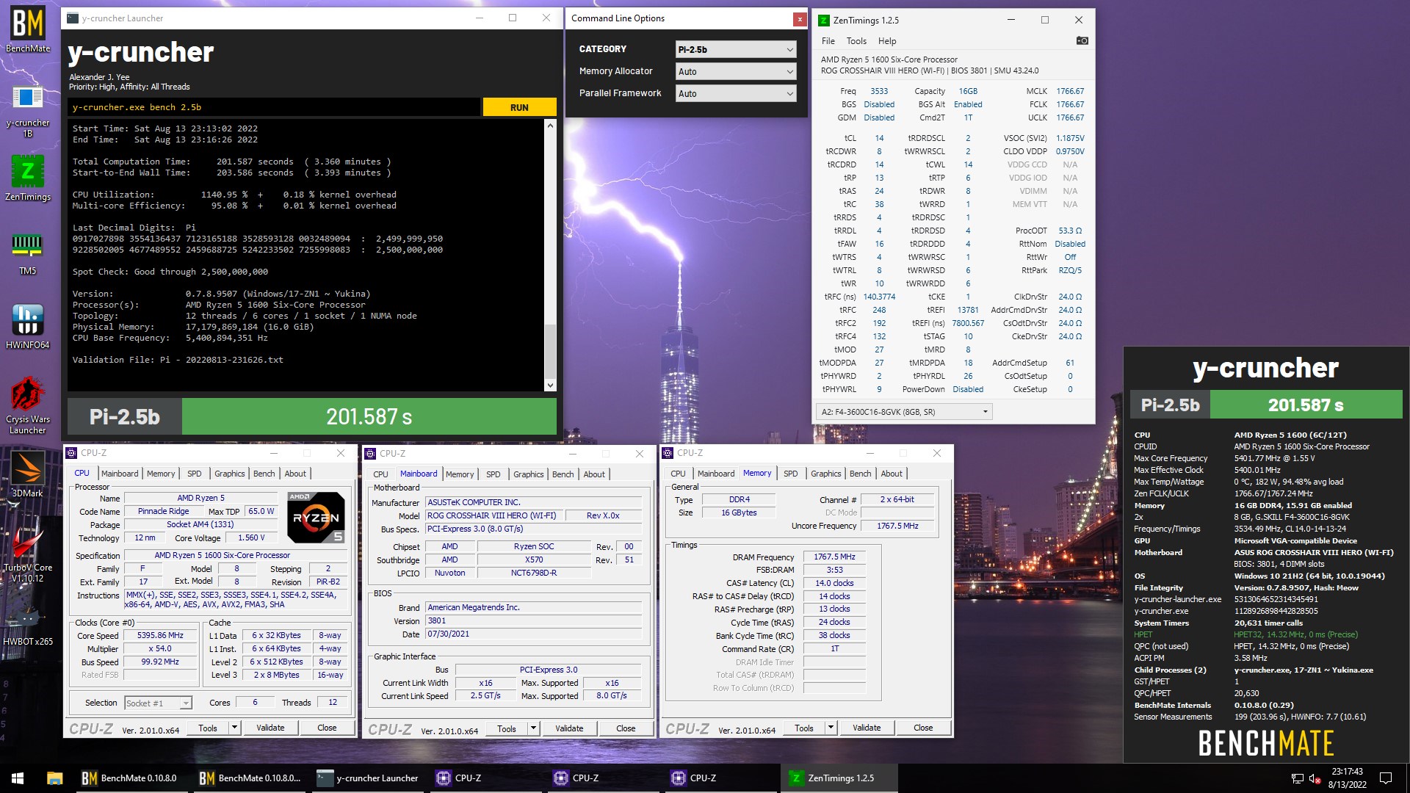Close the Command Line Options panel

pyautogui.click(x=800, y=19)
